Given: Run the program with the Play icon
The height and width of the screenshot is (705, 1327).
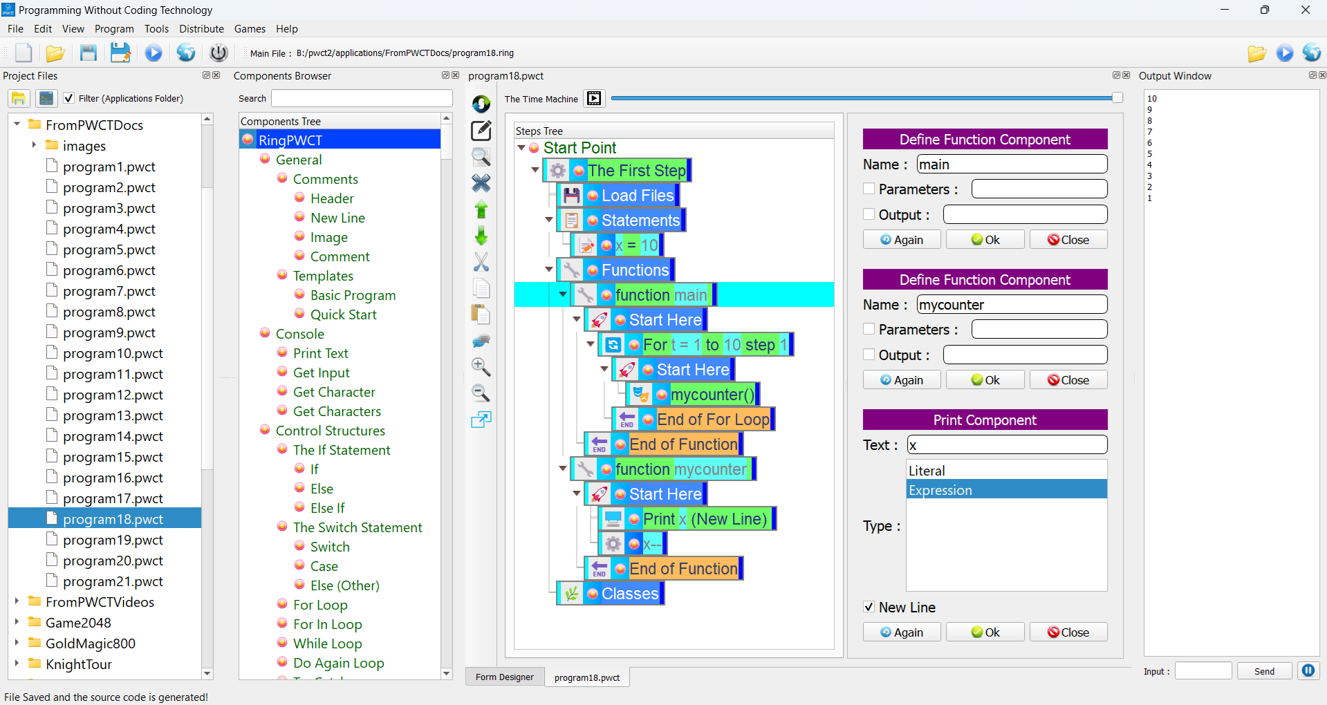Looking at the screenshot, I should tap(154, 53).
